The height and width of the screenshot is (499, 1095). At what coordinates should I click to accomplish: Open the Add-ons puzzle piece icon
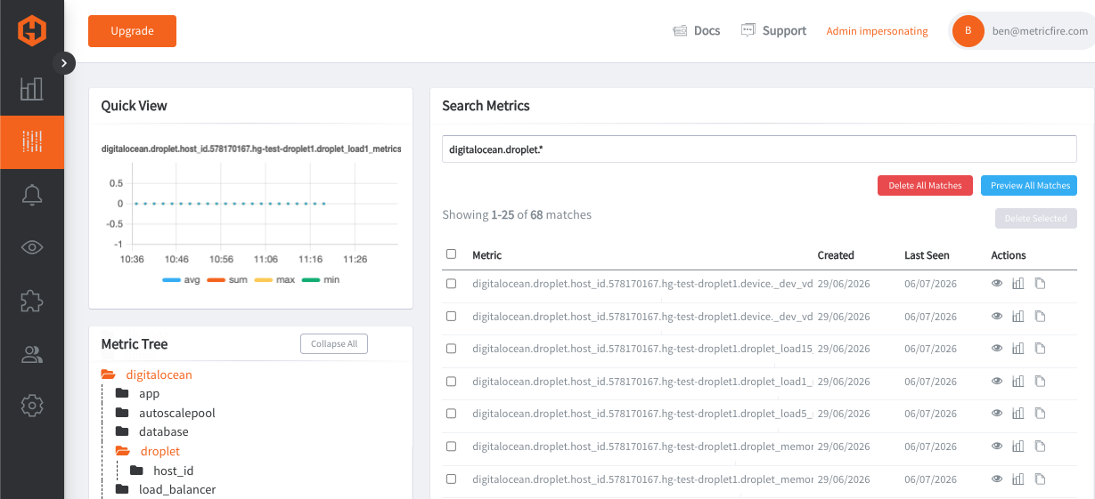[32, 301]
